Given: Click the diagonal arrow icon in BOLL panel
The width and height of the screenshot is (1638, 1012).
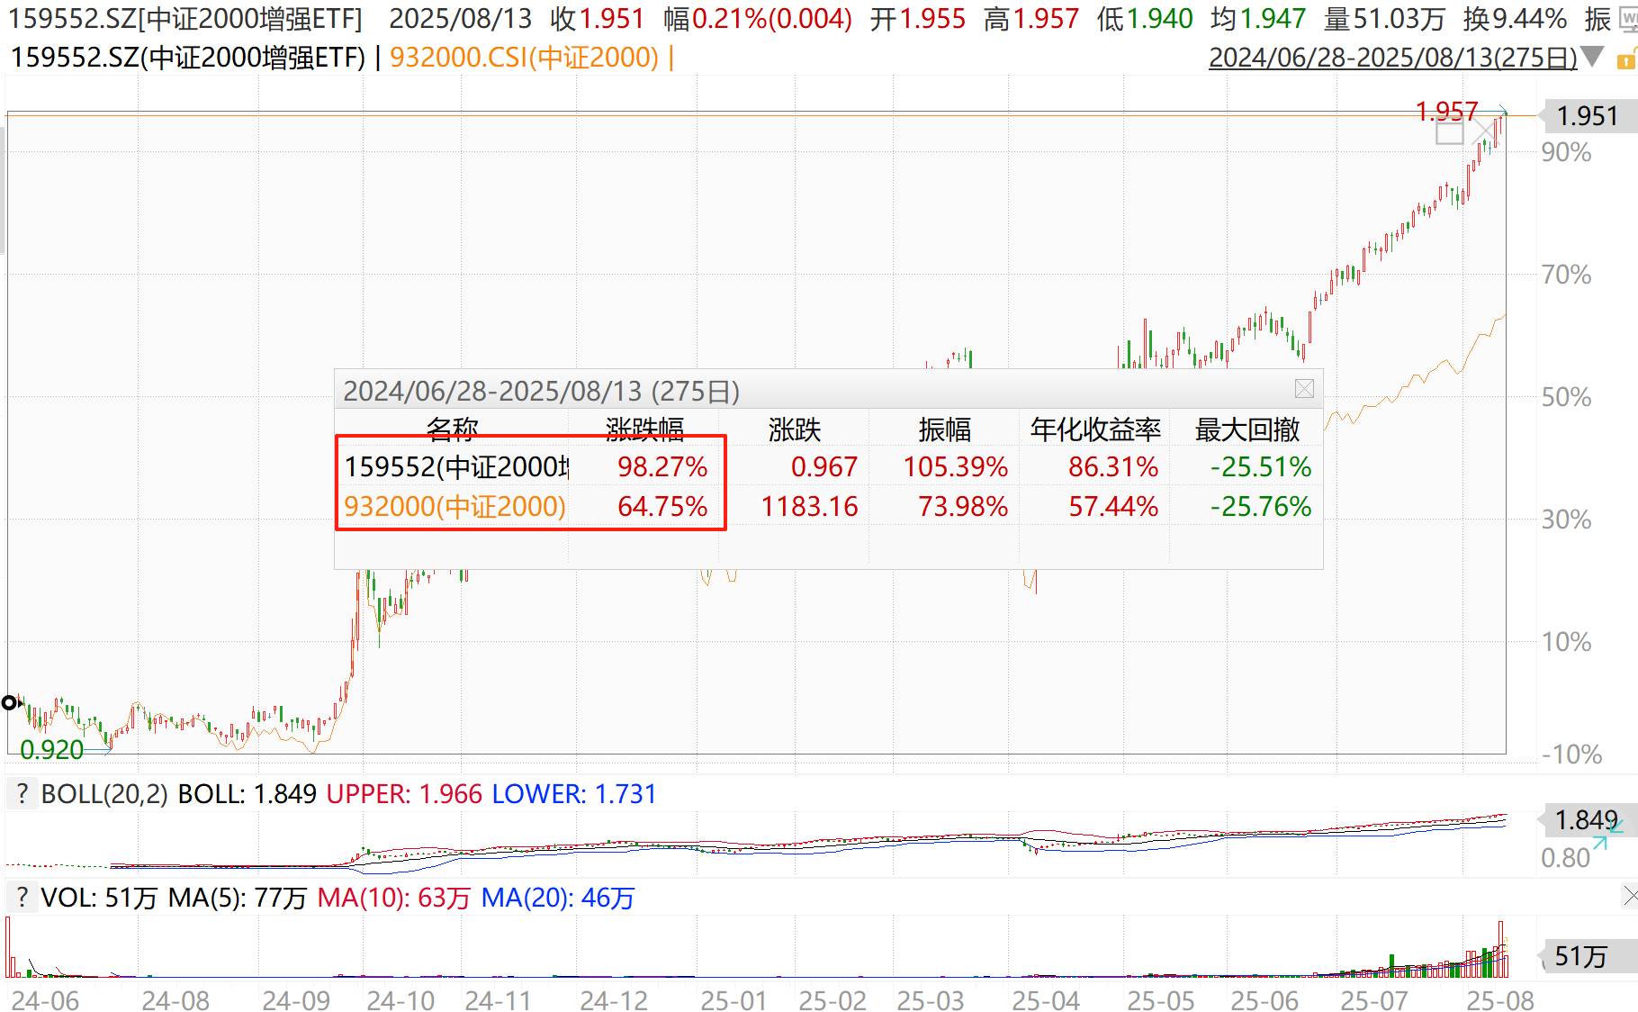Looking at the screenshot, I should coord(1600,844).
